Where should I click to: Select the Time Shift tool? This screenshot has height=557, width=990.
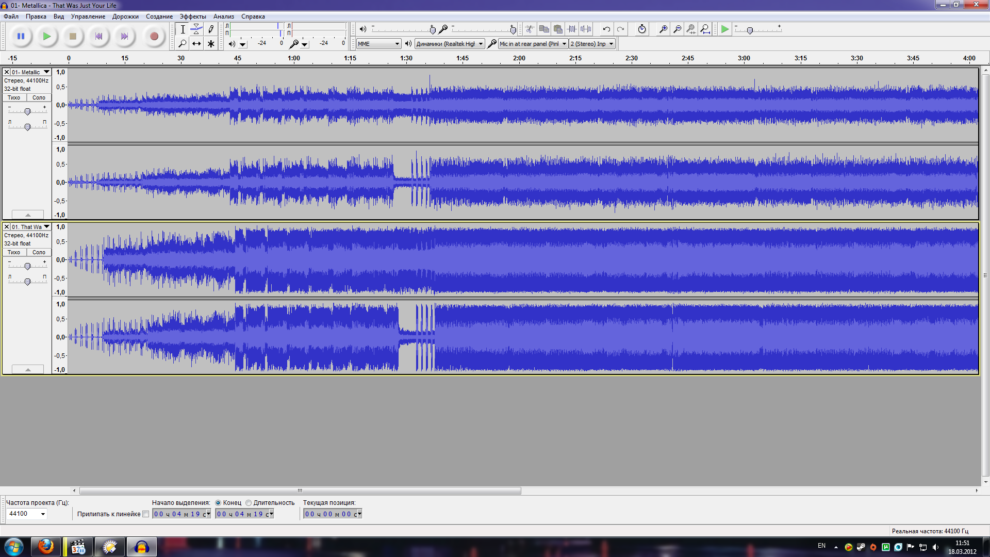coord(196,44)
